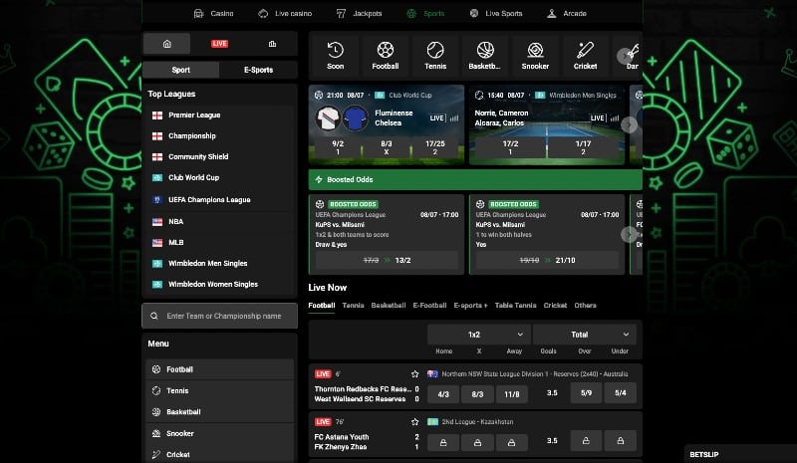Screen dimensions: 797x463
Task: Open Casino from the top navigation
Action: pyautogui.click(x=214, y=14)
